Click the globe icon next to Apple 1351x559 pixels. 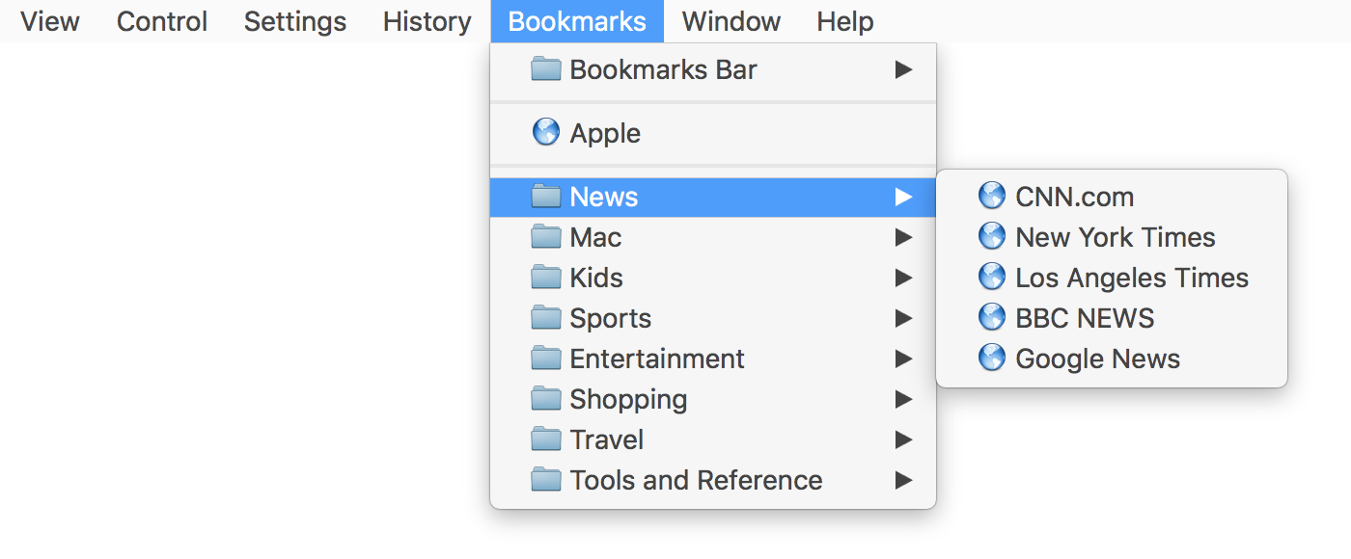(x=546, y=133)
